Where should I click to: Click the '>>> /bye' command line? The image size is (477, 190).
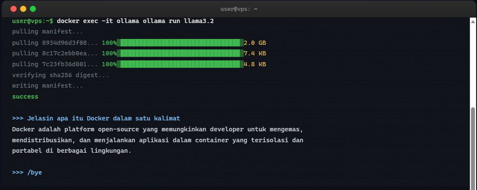coord(27,173)
